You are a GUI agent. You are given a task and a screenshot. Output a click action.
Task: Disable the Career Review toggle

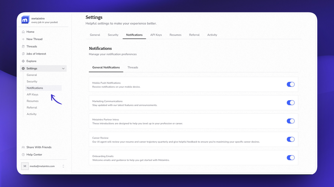291,139
